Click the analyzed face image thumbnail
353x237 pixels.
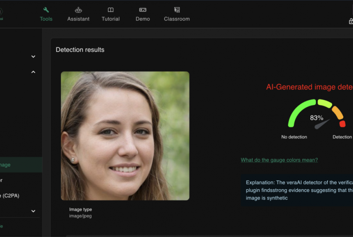(125, 136)
